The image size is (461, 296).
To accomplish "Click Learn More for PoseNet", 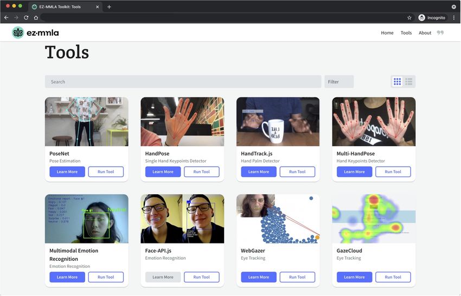I will (x=67, y=172).
